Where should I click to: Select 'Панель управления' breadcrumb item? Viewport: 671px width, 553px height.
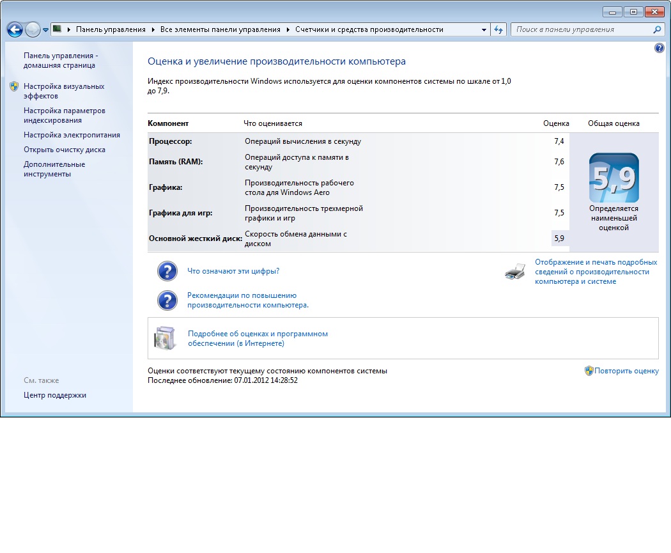[x=111, y=29]
